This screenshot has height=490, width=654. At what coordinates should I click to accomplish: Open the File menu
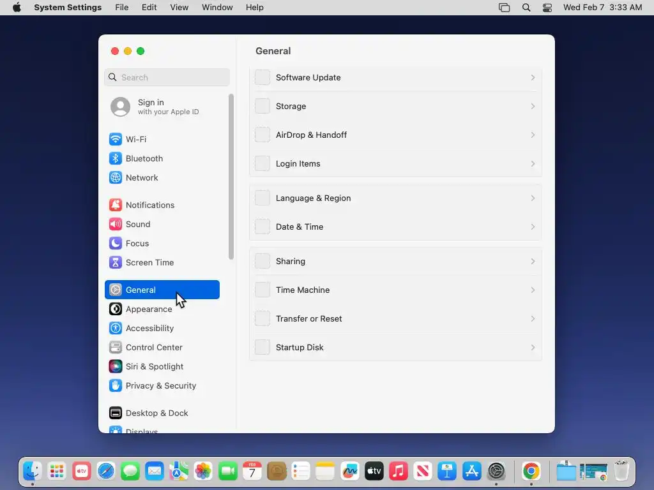point(122,8)
